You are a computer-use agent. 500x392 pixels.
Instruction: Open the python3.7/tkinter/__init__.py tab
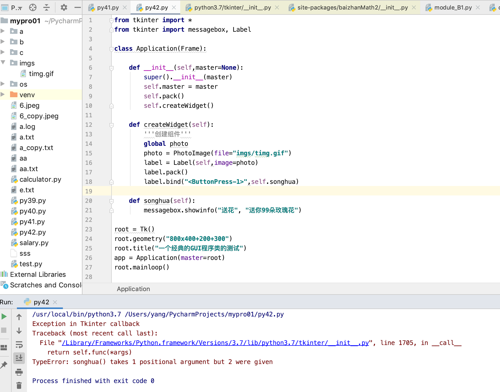pyautogui.click(x=233, y=7)
